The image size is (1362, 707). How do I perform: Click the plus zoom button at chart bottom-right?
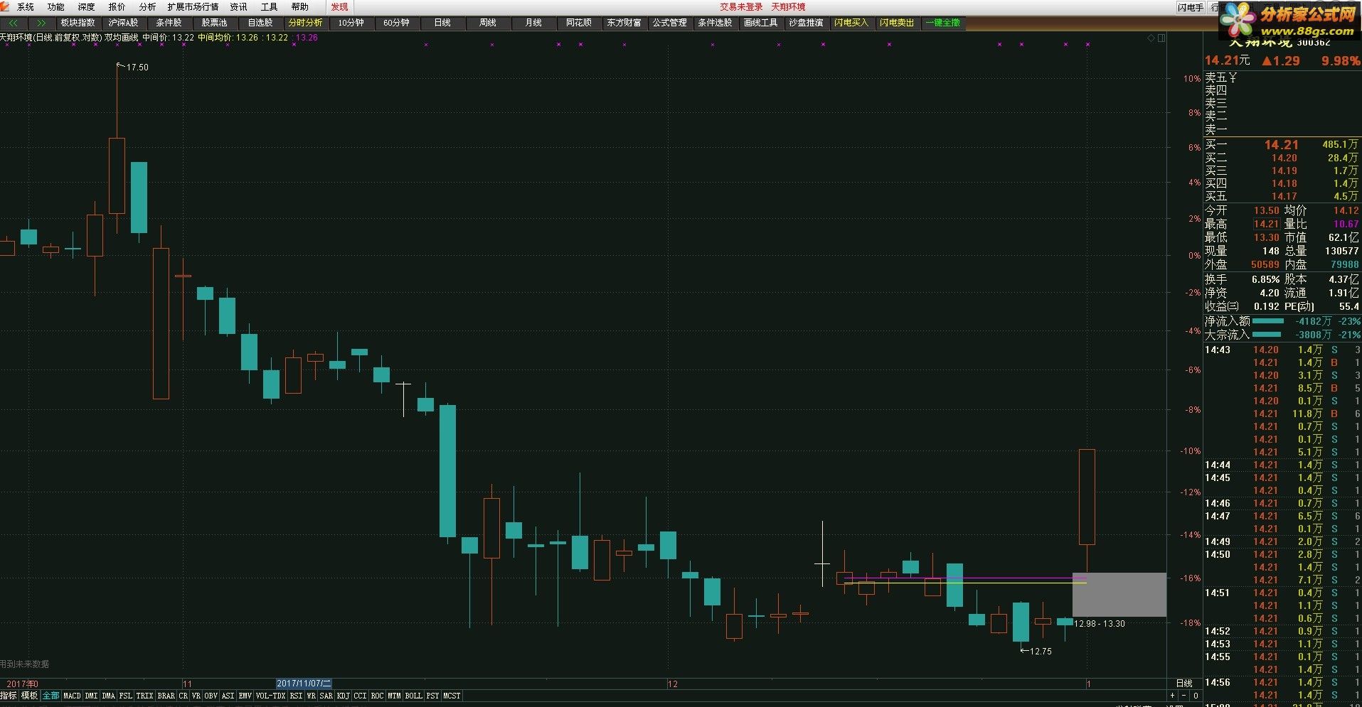1173,696
